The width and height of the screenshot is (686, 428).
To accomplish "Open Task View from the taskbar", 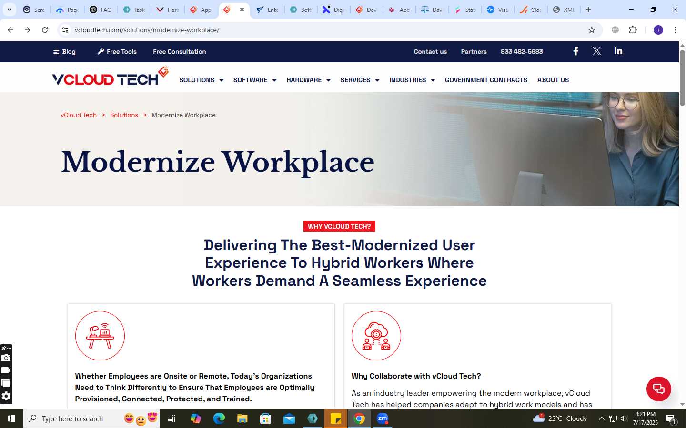I will tap(171, 418).
